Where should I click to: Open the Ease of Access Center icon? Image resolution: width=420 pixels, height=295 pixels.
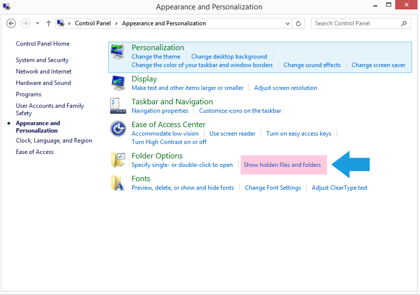point(118,129)
